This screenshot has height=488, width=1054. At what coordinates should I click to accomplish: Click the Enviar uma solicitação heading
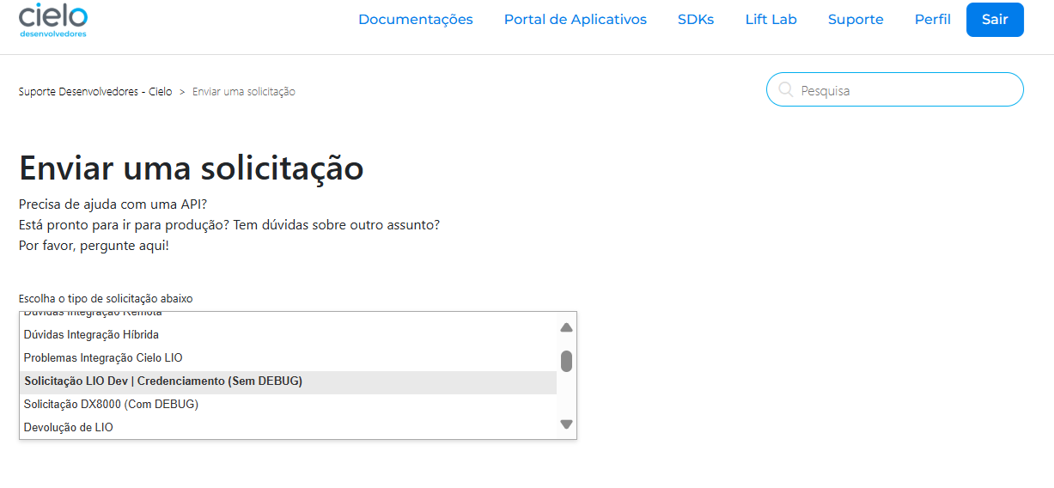[x=192, y=168]
